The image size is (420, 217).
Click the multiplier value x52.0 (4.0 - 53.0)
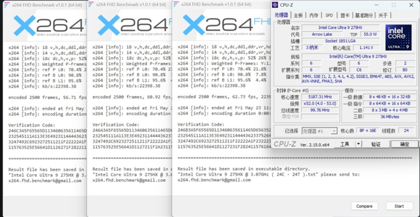pos(320,103)
